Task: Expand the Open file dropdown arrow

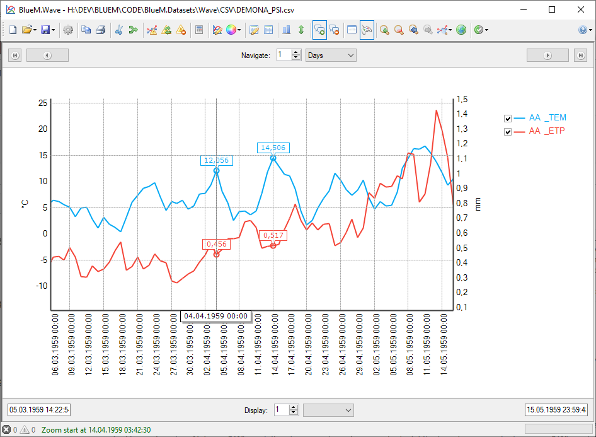Action: point(35,30)
